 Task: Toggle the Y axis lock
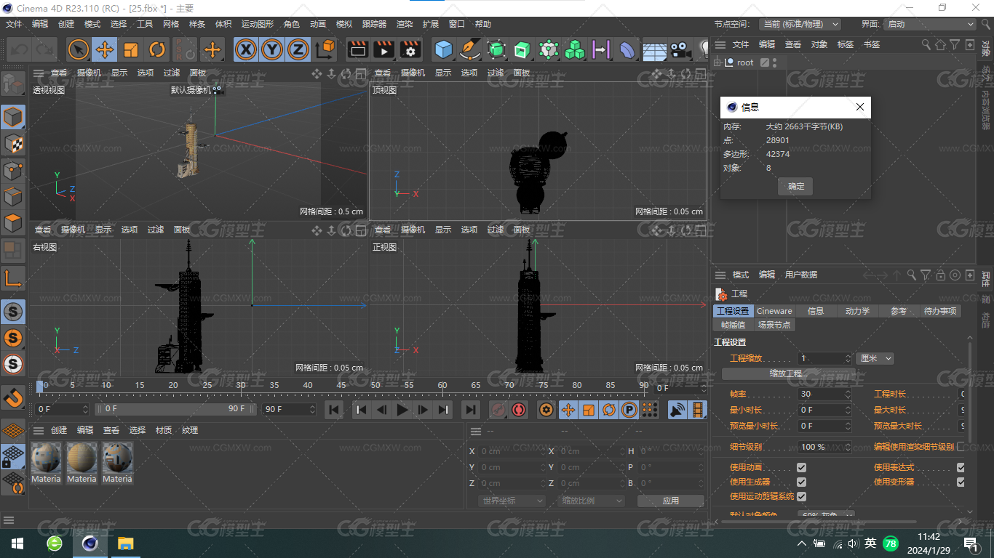(x=272, y=49)
